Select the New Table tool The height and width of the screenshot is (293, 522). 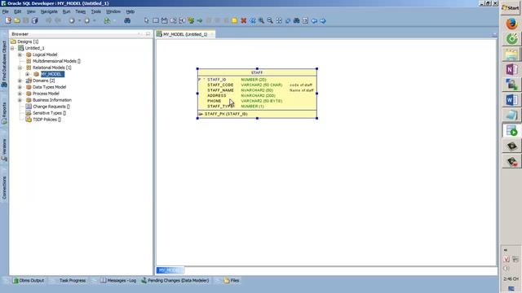tap(156, 20)
